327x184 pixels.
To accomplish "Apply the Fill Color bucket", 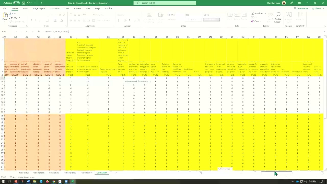I will [x=55, y=20].
